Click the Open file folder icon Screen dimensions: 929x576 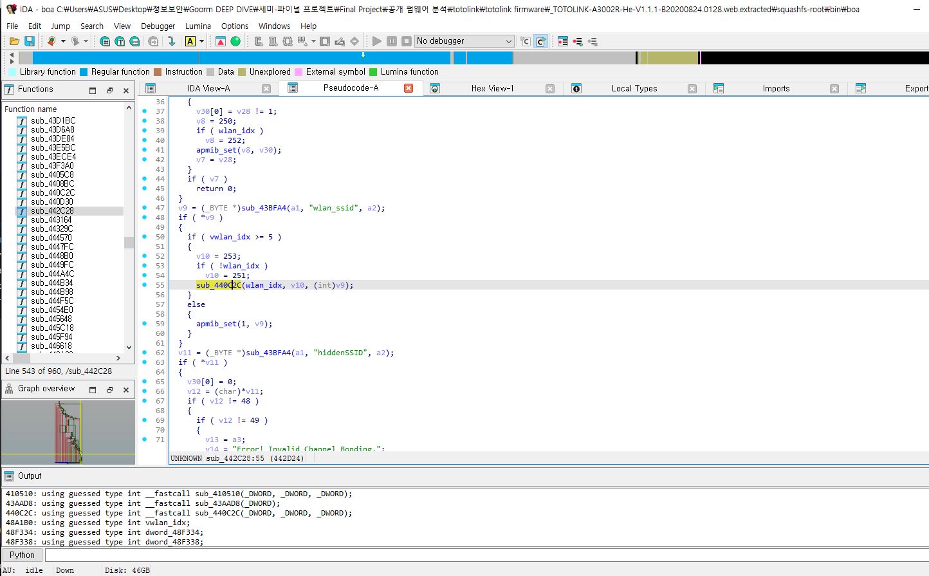pos(14,41)
